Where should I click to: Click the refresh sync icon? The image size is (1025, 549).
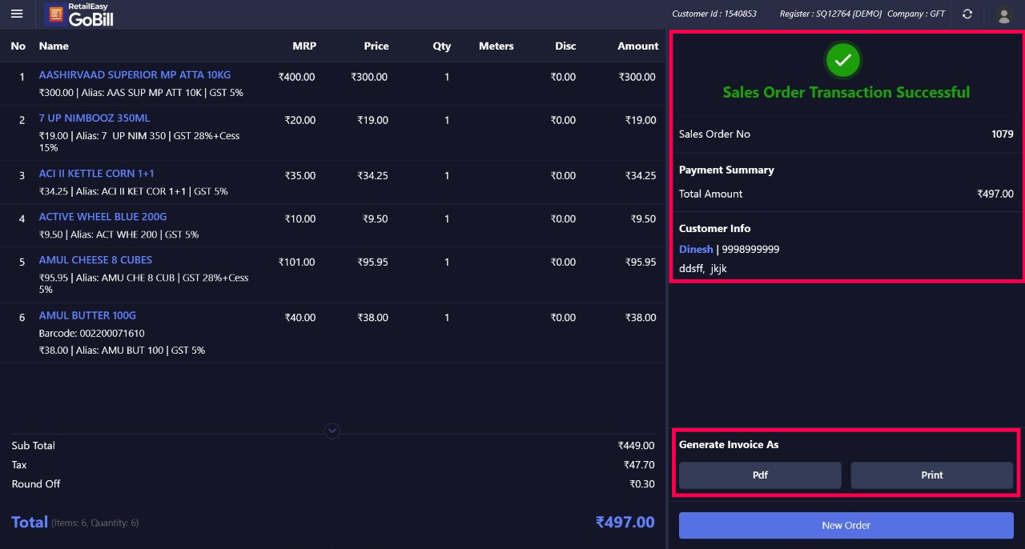click(x=967, y=14)
